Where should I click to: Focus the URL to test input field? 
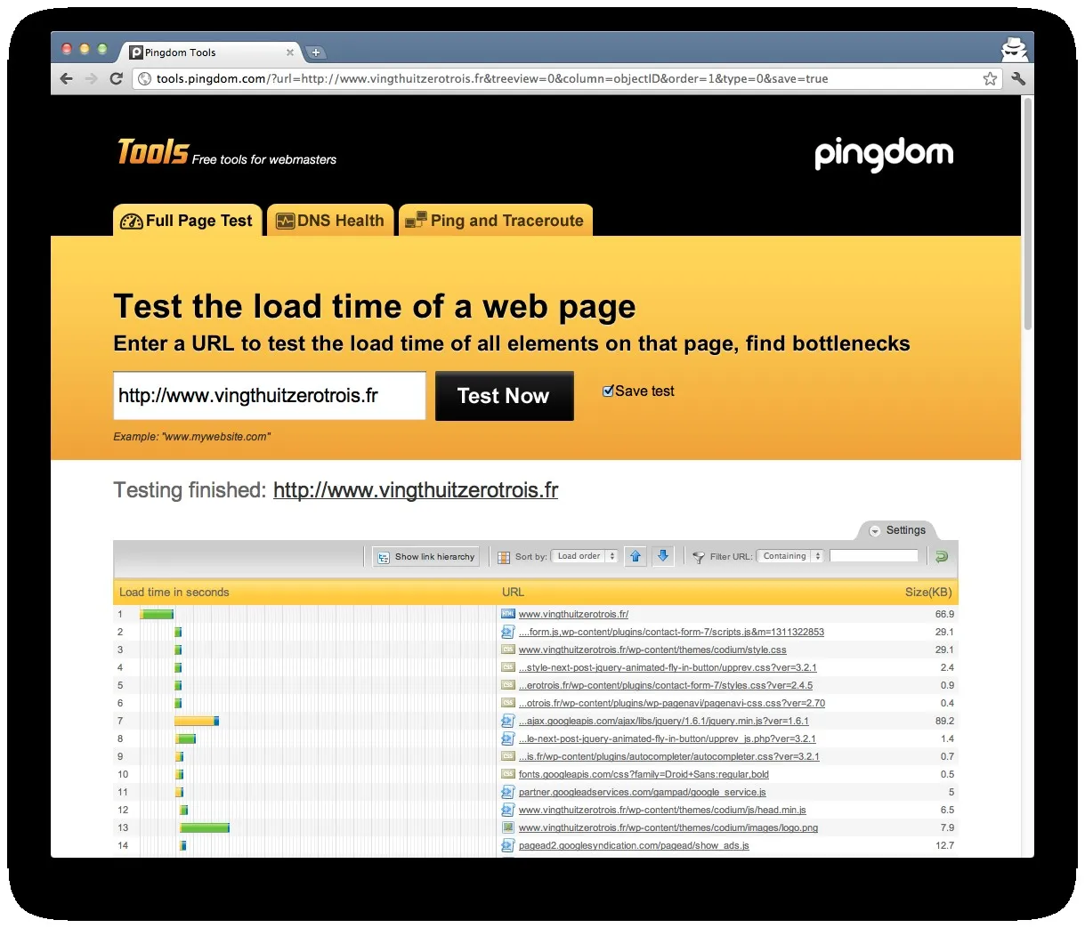270,396
